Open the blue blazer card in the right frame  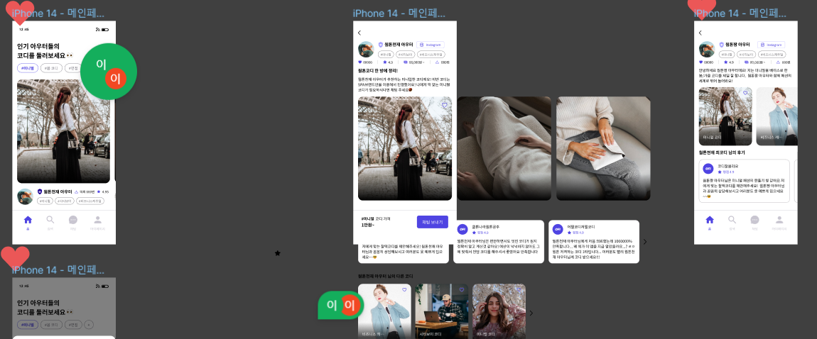777,116
